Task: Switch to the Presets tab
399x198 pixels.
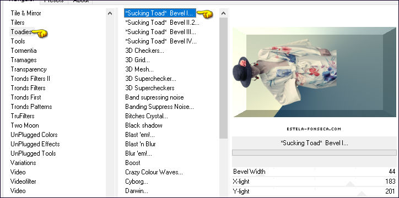Action: pyautogui.click(x=54, y=1)
